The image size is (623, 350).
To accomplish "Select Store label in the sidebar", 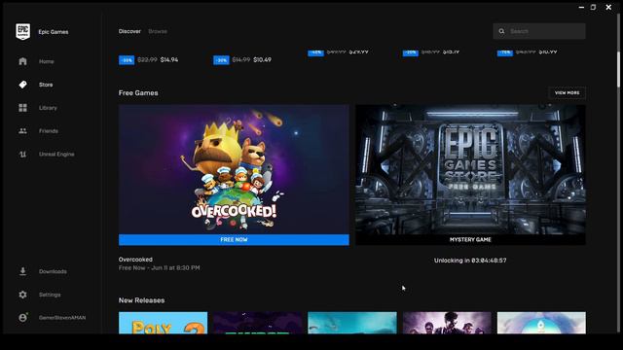I will (46, 85).
